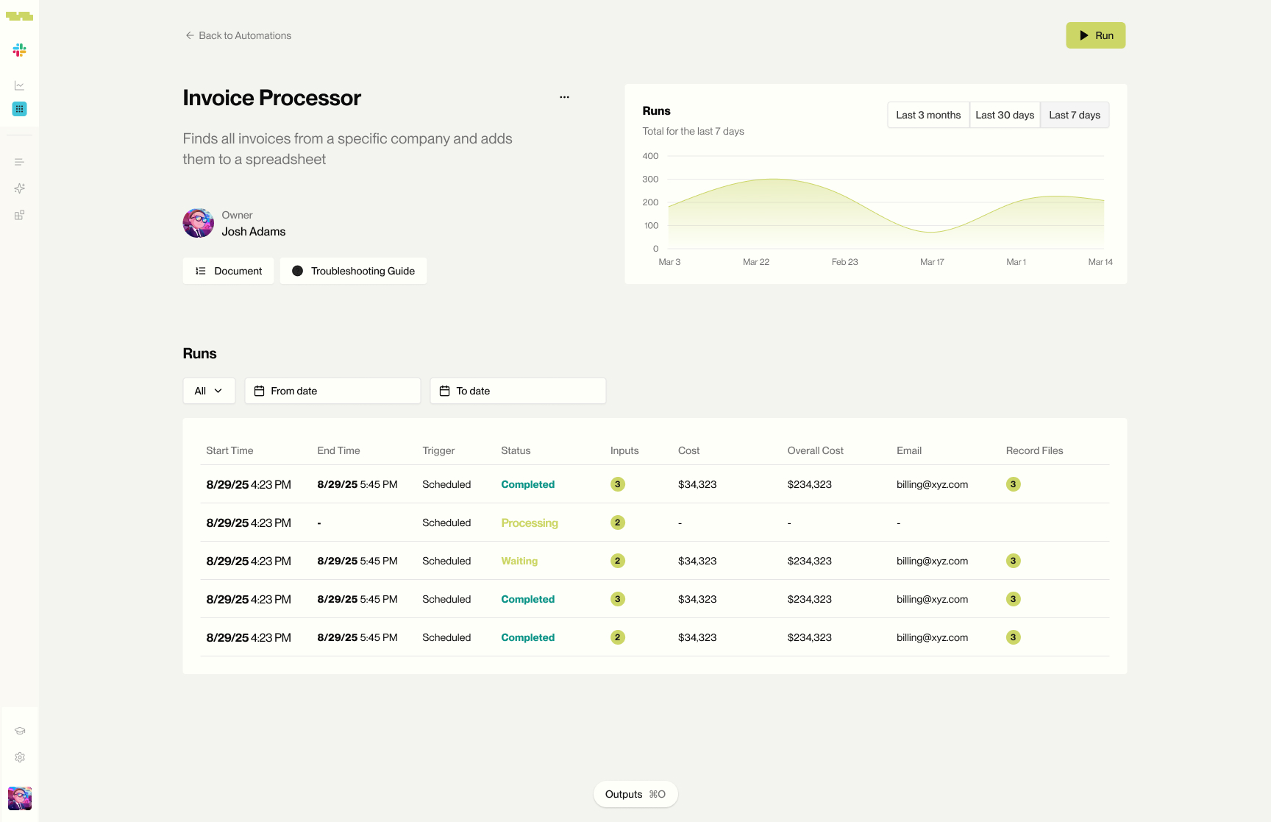
Task: Open the blocks widget icon in sidebar
Action: coord(19,215)
